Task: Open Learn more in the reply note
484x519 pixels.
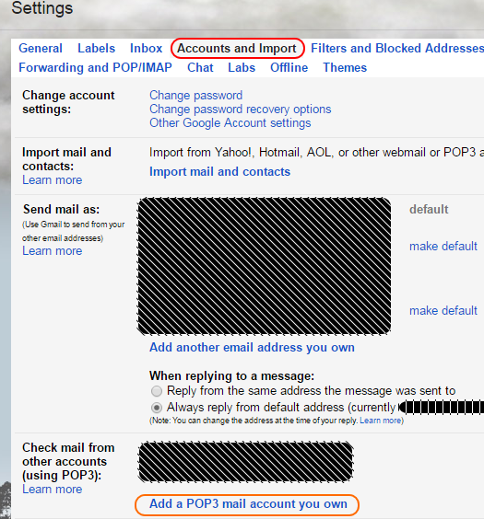Action: (380, 421)
